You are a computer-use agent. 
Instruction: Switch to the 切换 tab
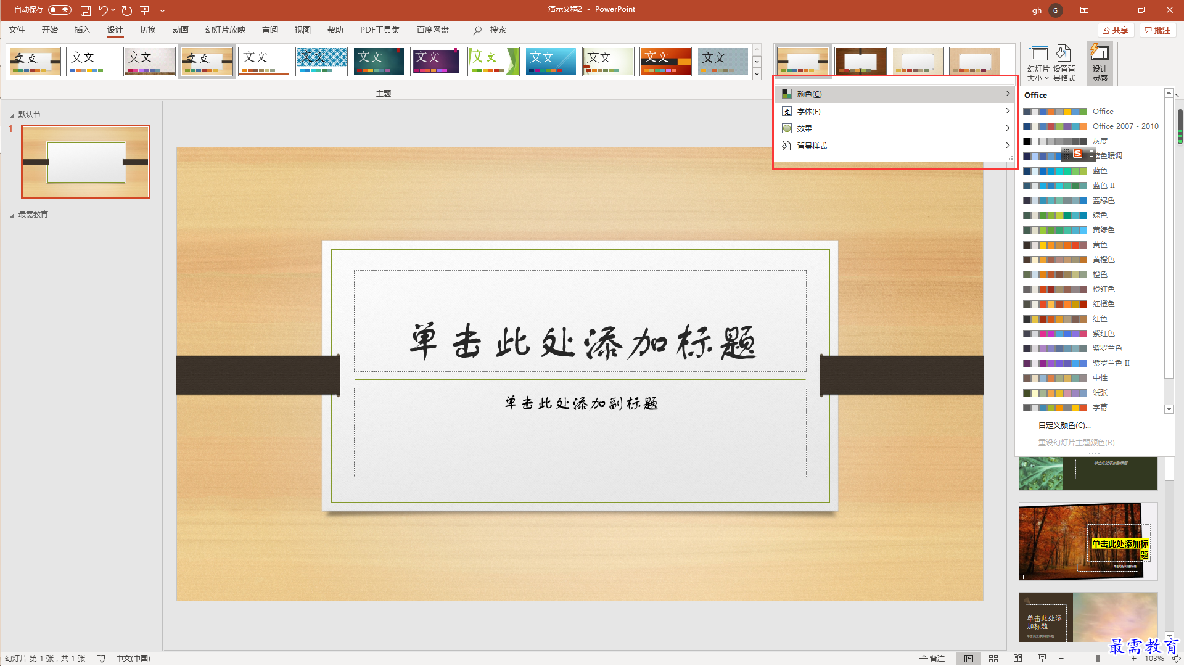[x=147, y=30]
